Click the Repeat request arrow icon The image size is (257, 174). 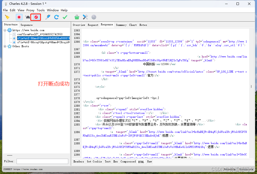[x=56, y=17]
